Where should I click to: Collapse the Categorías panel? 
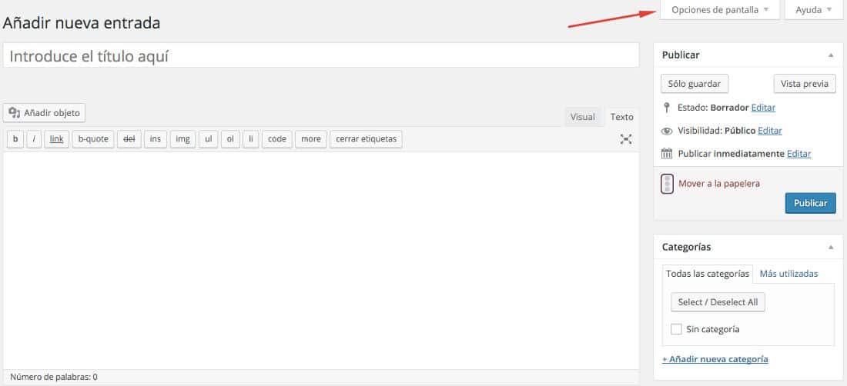(831, 248)
